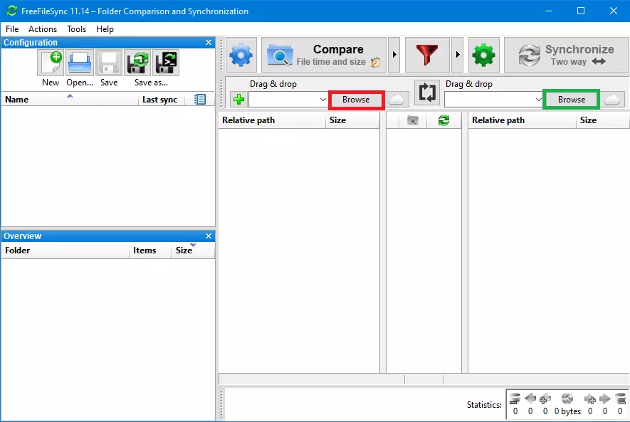This screenshot has width=630, height=422.
Task: Click left grid Size column header
Action: coord(352,120)
